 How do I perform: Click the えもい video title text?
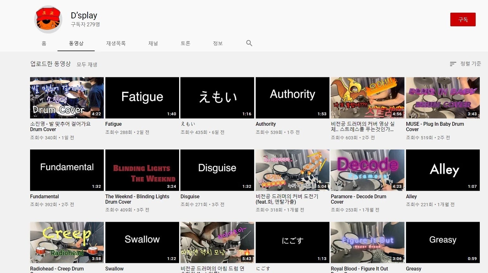[x=188, y=124]
